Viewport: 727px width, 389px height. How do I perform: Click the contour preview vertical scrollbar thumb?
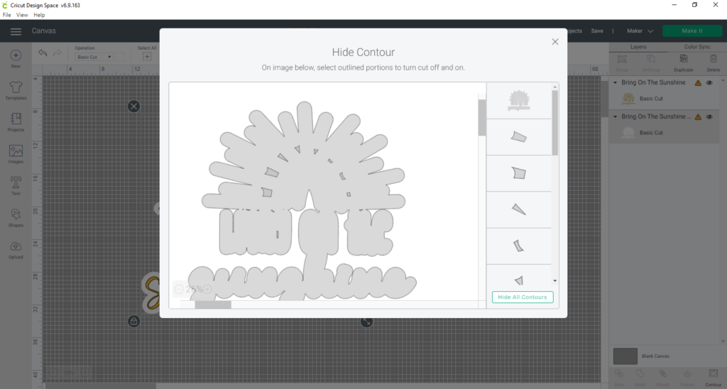tap(482, 117)
